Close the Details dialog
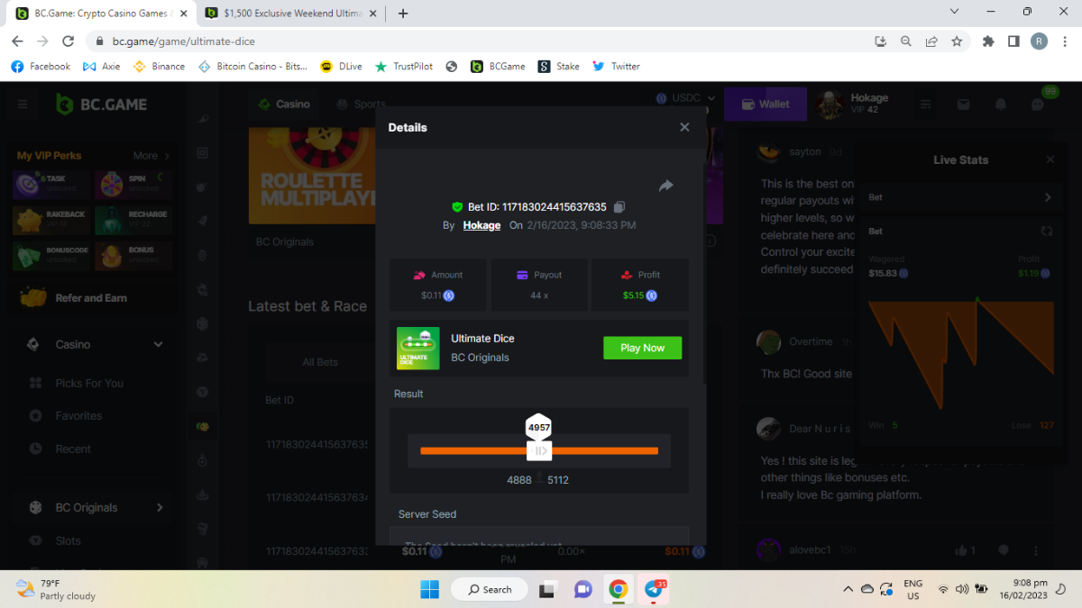This screenshot has width=1082, height=608. [684, 127]
